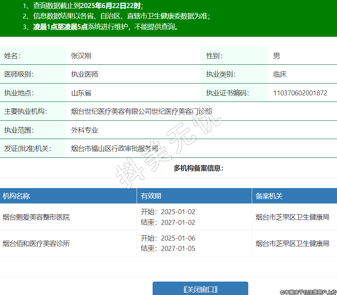The image size is (337, 295).
Task: Click the 备案机关 column header
Action: tap(269, 196)
